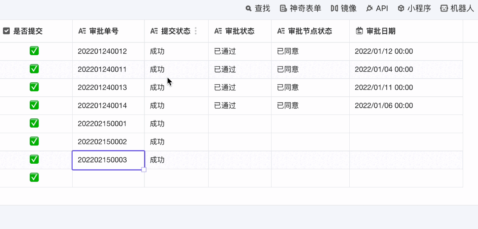The height and width of the screenshot is (229, 478).
Task: Click the text-type icon beside 审批单号
Action: coord(82,31)
